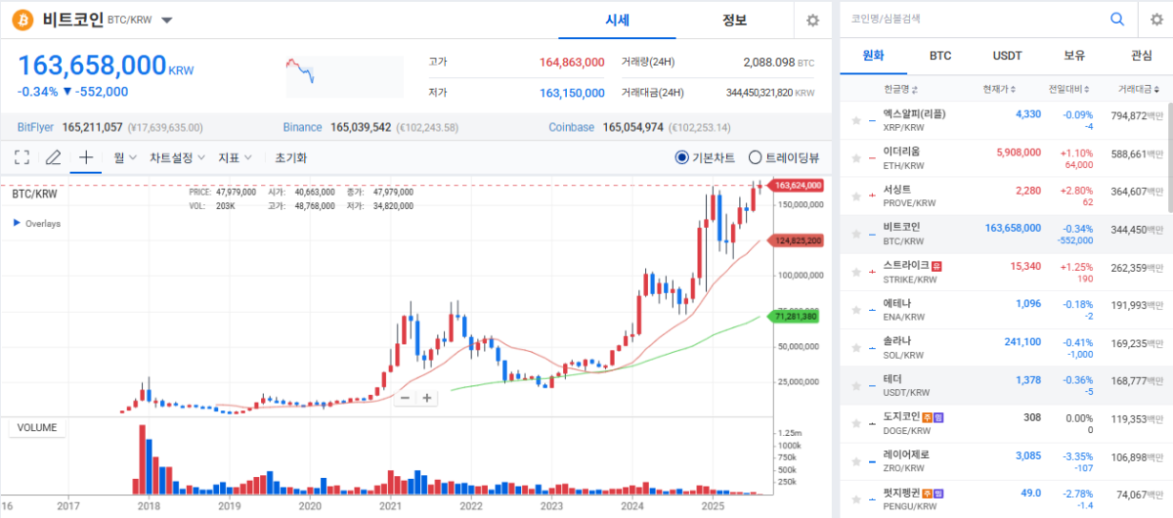Star 솔라나 as favorite
This screenshot has height=518, width=1173.
click(x=856, y=349)
